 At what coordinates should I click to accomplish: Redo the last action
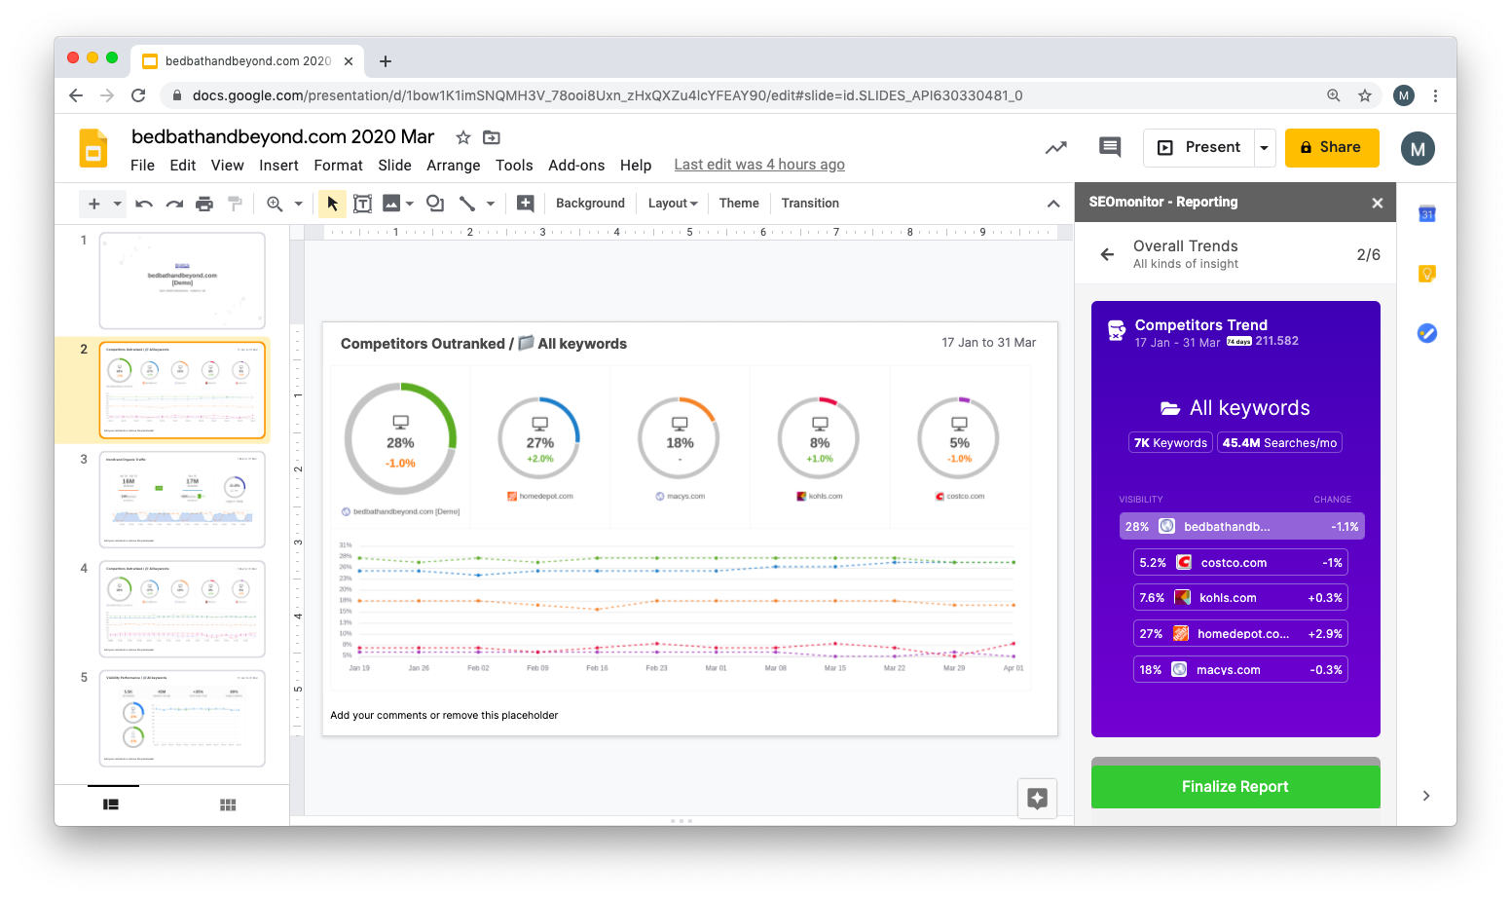[174, 204]
